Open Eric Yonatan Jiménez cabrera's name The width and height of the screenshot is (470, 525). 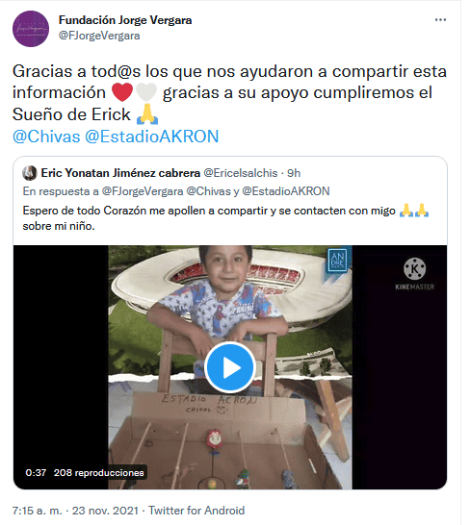[120, 173]
